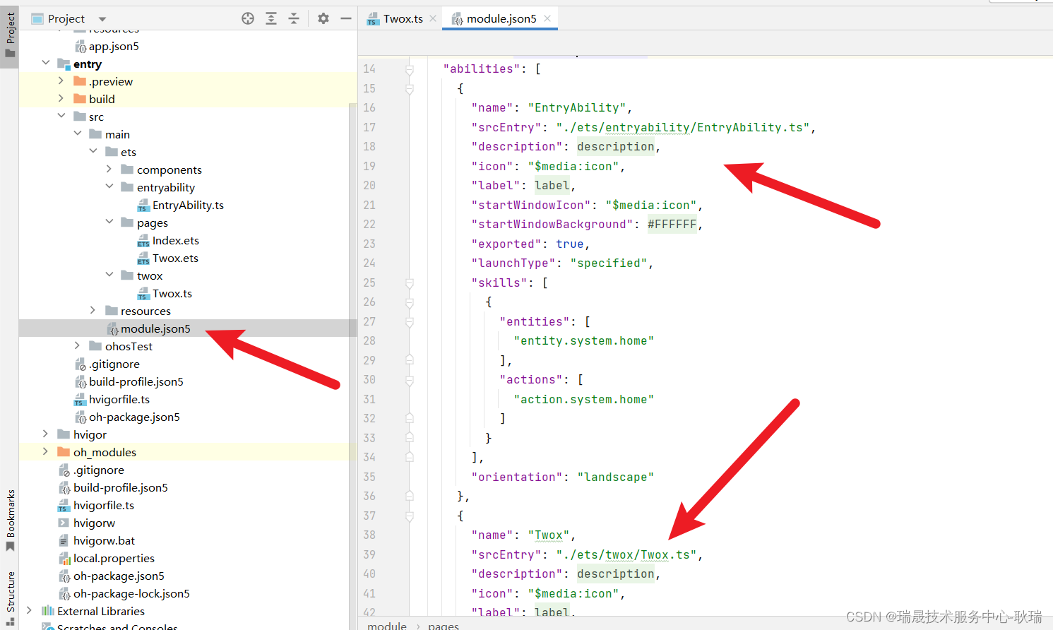Image resolution: width=1053 pixels, height=630 pixels.
Task: Select app.json5 file in the tree
Action: pos(114,47)
